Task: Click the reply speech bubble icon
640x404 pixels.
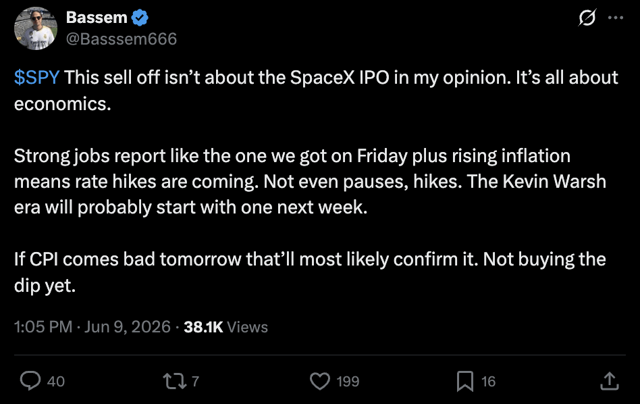Action: 30,381
